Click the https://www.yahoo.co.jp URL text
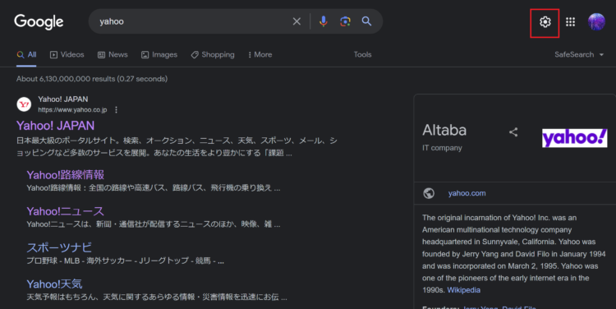This screenshot has height=309, width=616. pyautogui.click(x=72, y=109)
